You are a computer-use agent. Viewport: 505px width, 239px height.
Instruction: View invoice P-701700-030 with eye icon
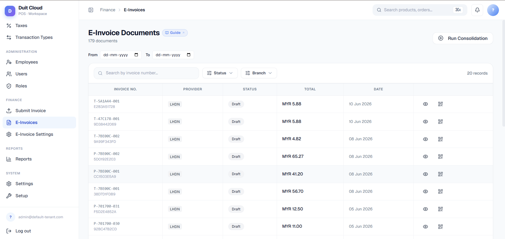tap(425, 226)
